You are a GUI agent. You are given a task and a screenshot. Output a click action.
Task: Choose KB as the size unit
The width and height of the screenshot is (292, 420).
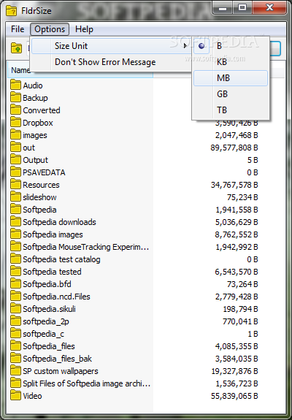[231, 62]
